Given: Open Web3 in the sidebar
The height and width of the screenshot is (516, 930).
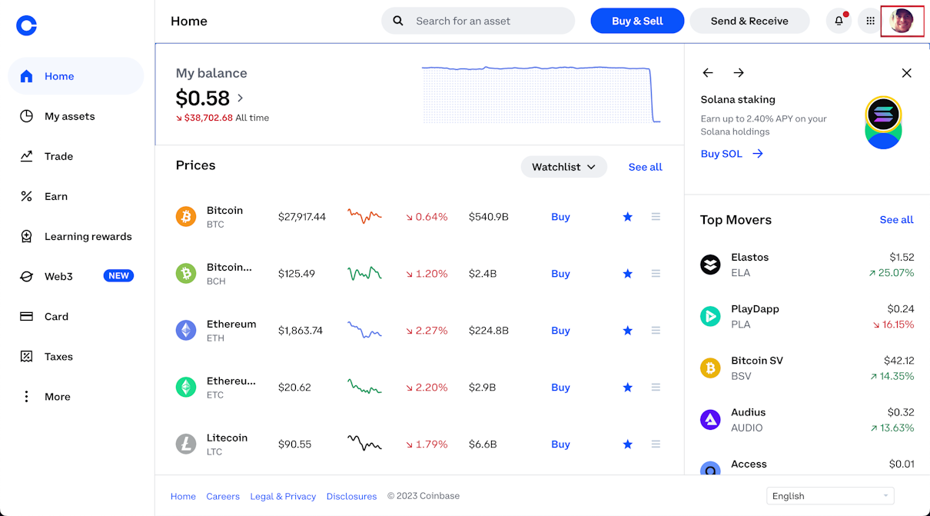Looking at the screenshot, I should pyautogui.click(x=75, y=276).
